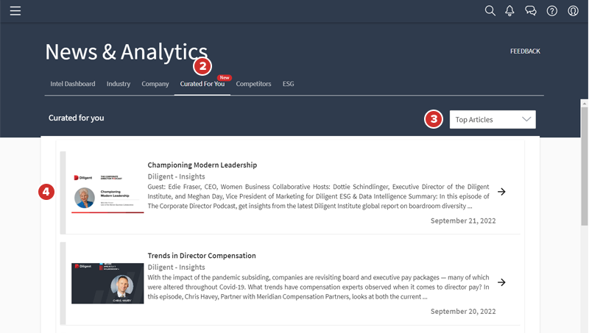Switch to the Competitors tab
The image size is (589, 333).
pyautogui.click(x=253, y=84)
